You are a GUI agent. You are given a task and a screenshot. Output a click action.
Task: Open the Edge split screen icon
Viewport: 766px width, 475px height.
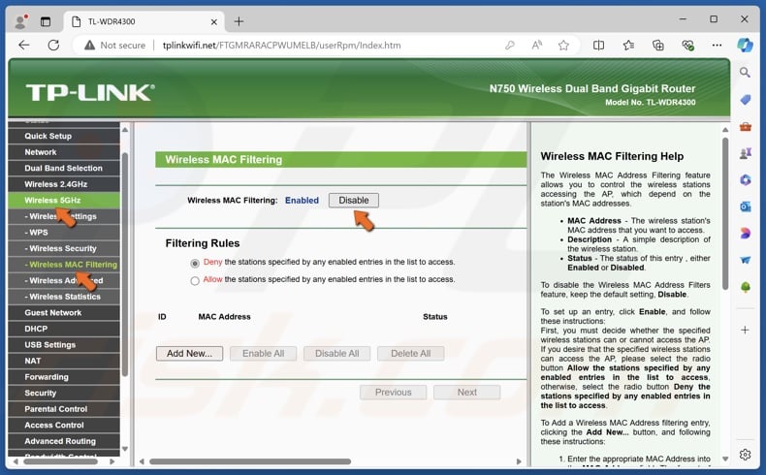[598, 45]
